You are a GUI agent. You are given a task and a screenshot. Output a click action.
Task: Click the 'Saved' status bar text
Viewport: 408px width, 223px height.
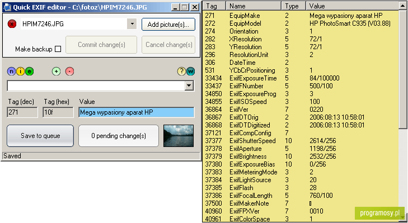coord(12,156)
